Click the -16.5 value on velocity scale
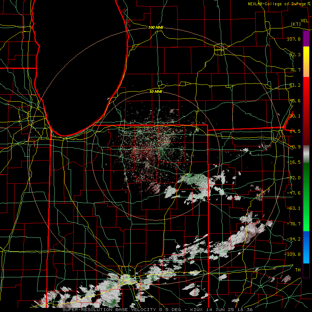The image size is (312, 312). (294, 162)
